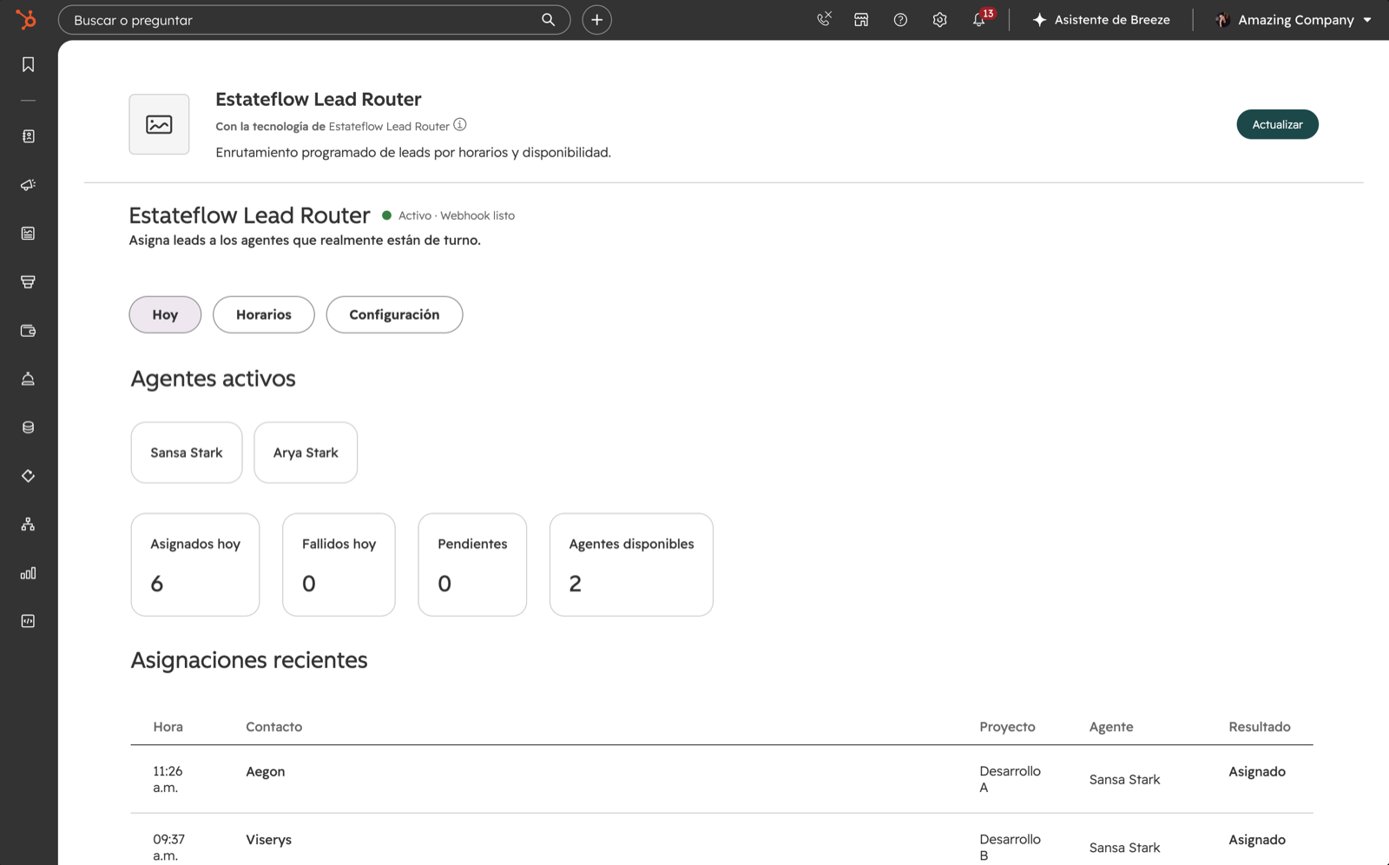Click Sansa Stark agent in Aegon row

[1124, 779]
